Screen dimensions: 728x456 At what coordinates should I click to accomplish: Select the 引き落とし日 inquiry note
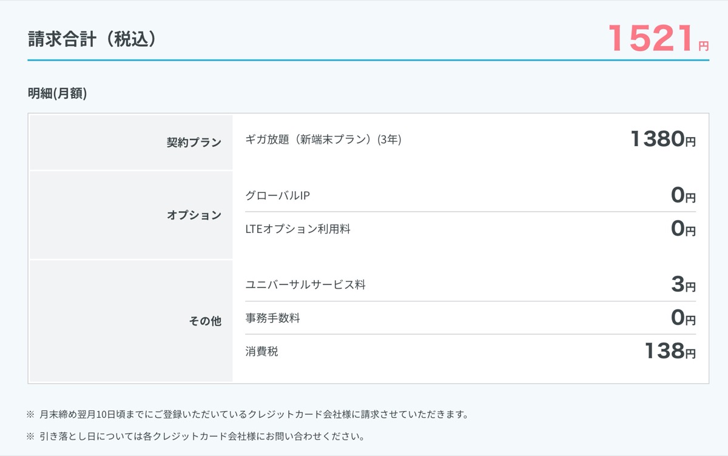(195, 436)
